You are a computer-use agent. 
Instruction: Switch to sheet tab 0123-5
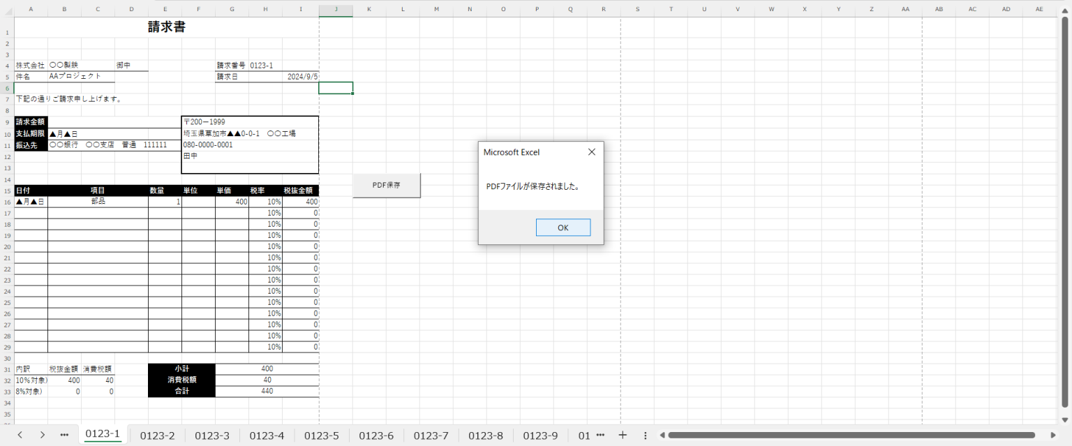tap(321, 435)
